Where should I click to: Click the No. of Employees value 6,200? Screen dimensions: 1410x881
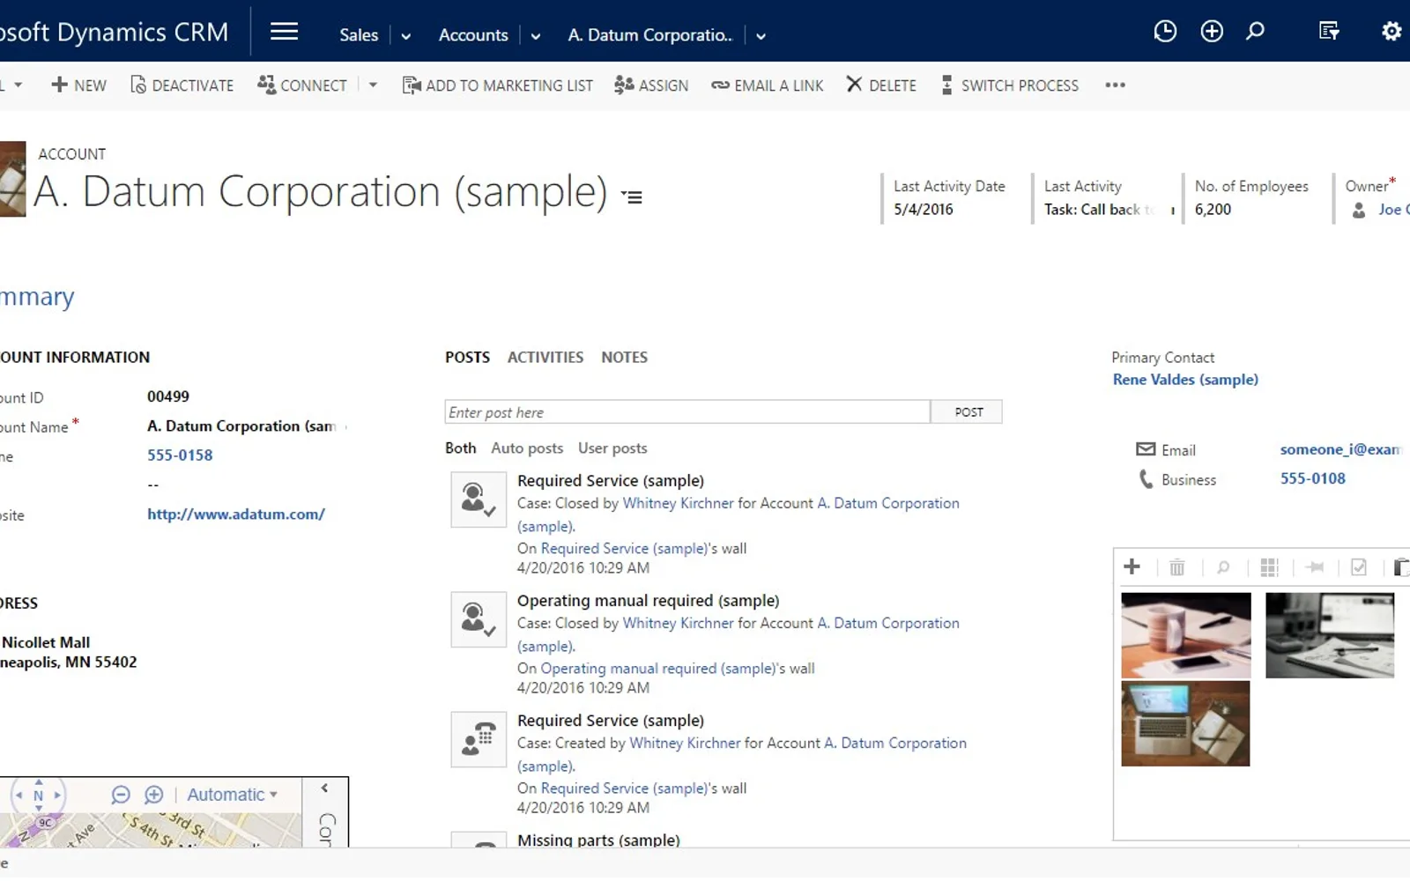coord(1213,210)
